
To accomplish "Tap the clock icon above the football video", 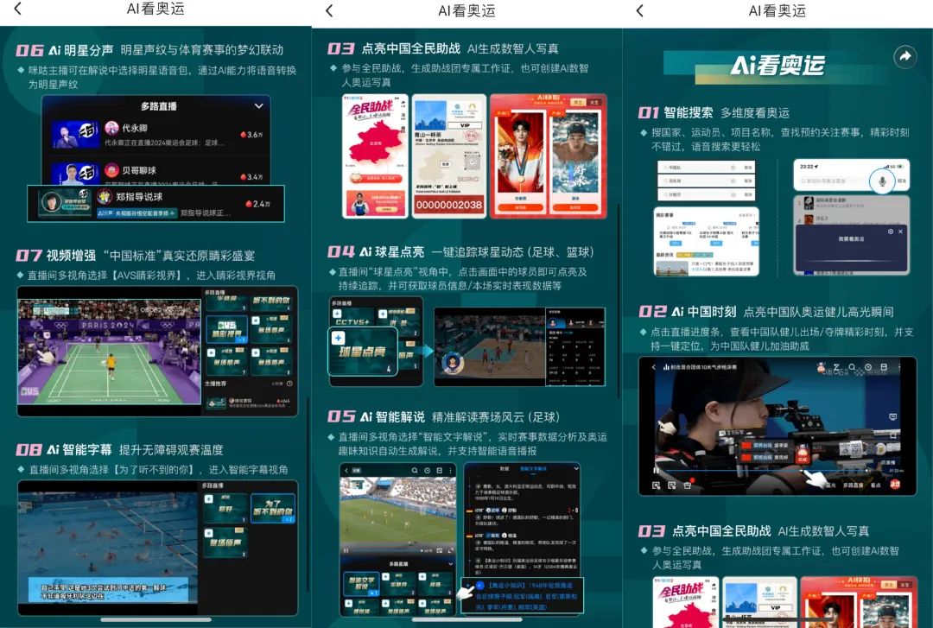I will tap(427, 470).
